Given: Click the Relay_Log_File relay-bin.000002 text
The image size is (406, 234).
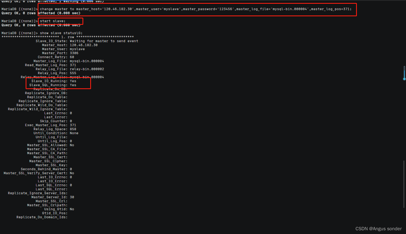Looking at the screenshot, I should [87, 69].
